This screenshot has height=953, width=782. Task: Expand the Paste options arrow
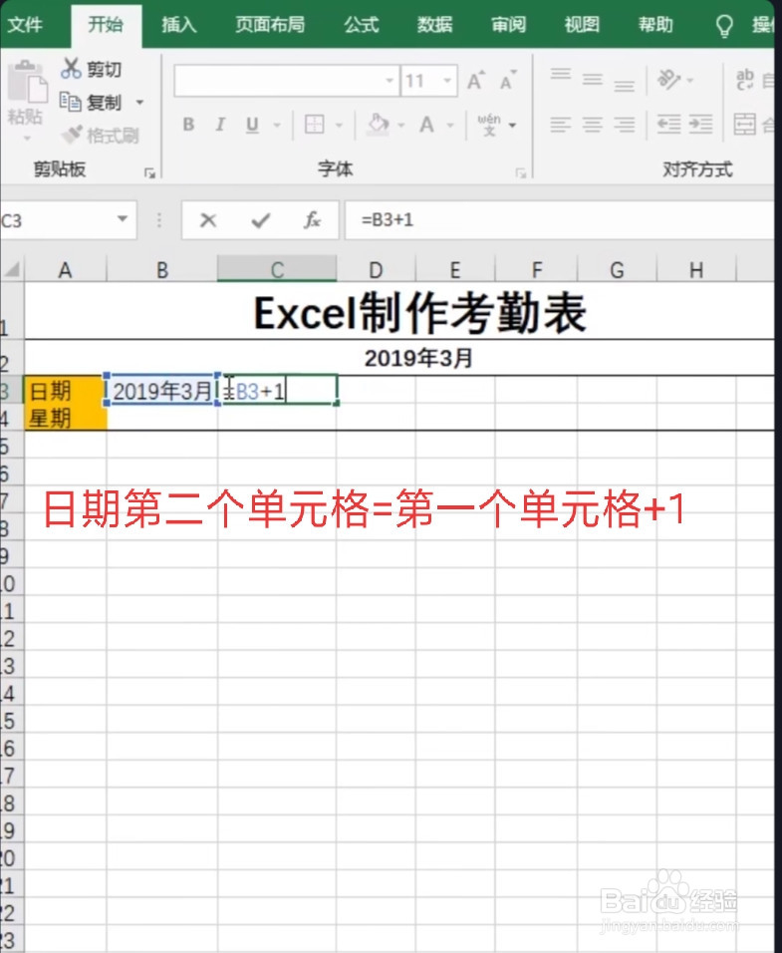click(x=27, y=139)
